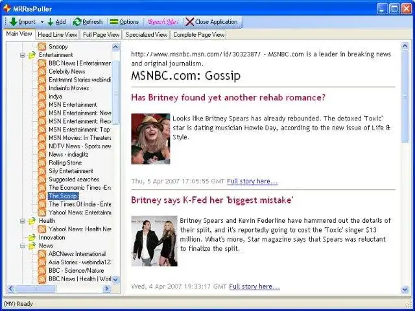Click tree panel scroll right arrow
The width and height of the screenshot is (415, 311).
click(106, 289)
